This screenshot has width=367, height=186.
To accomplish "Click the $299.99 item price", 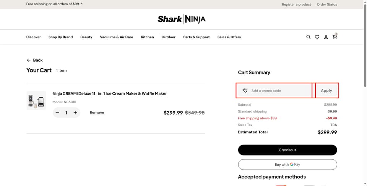I will coord(173,113).
